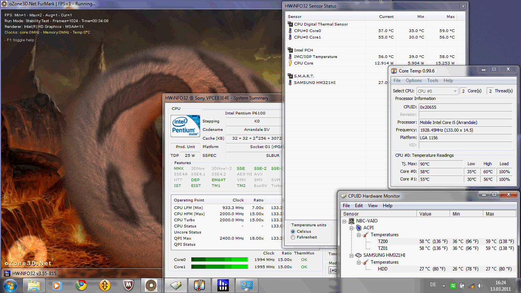Click the Tj. Max field showing 90°C
This screenshot has width=521, height=293.
click(441, 164)
